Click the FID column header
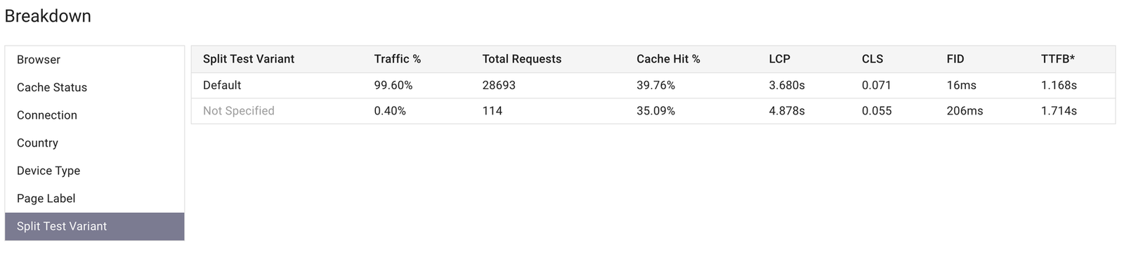The height and width of the screenshot is (255, 1124). point(955,59)
